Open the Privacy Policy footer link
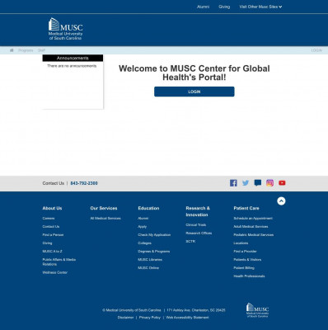Image resolution: width=328 pixels, height=330 pixels. (x=150, y=318)
